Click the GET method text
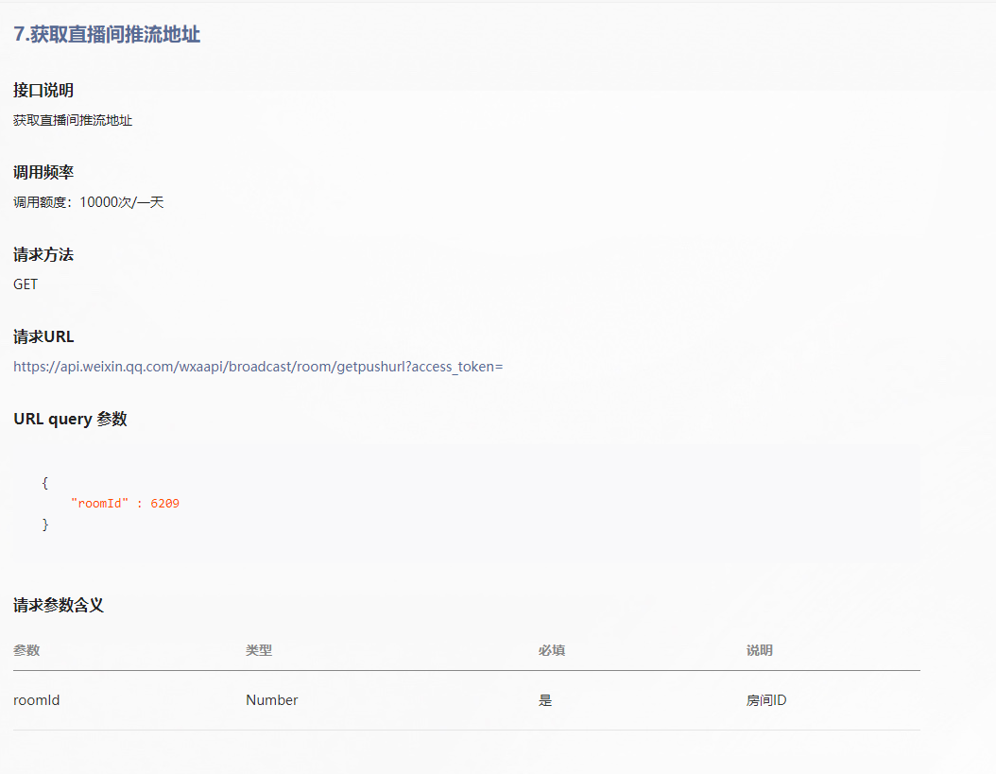This screenshot has height=774, width=996. coord(26,284)
